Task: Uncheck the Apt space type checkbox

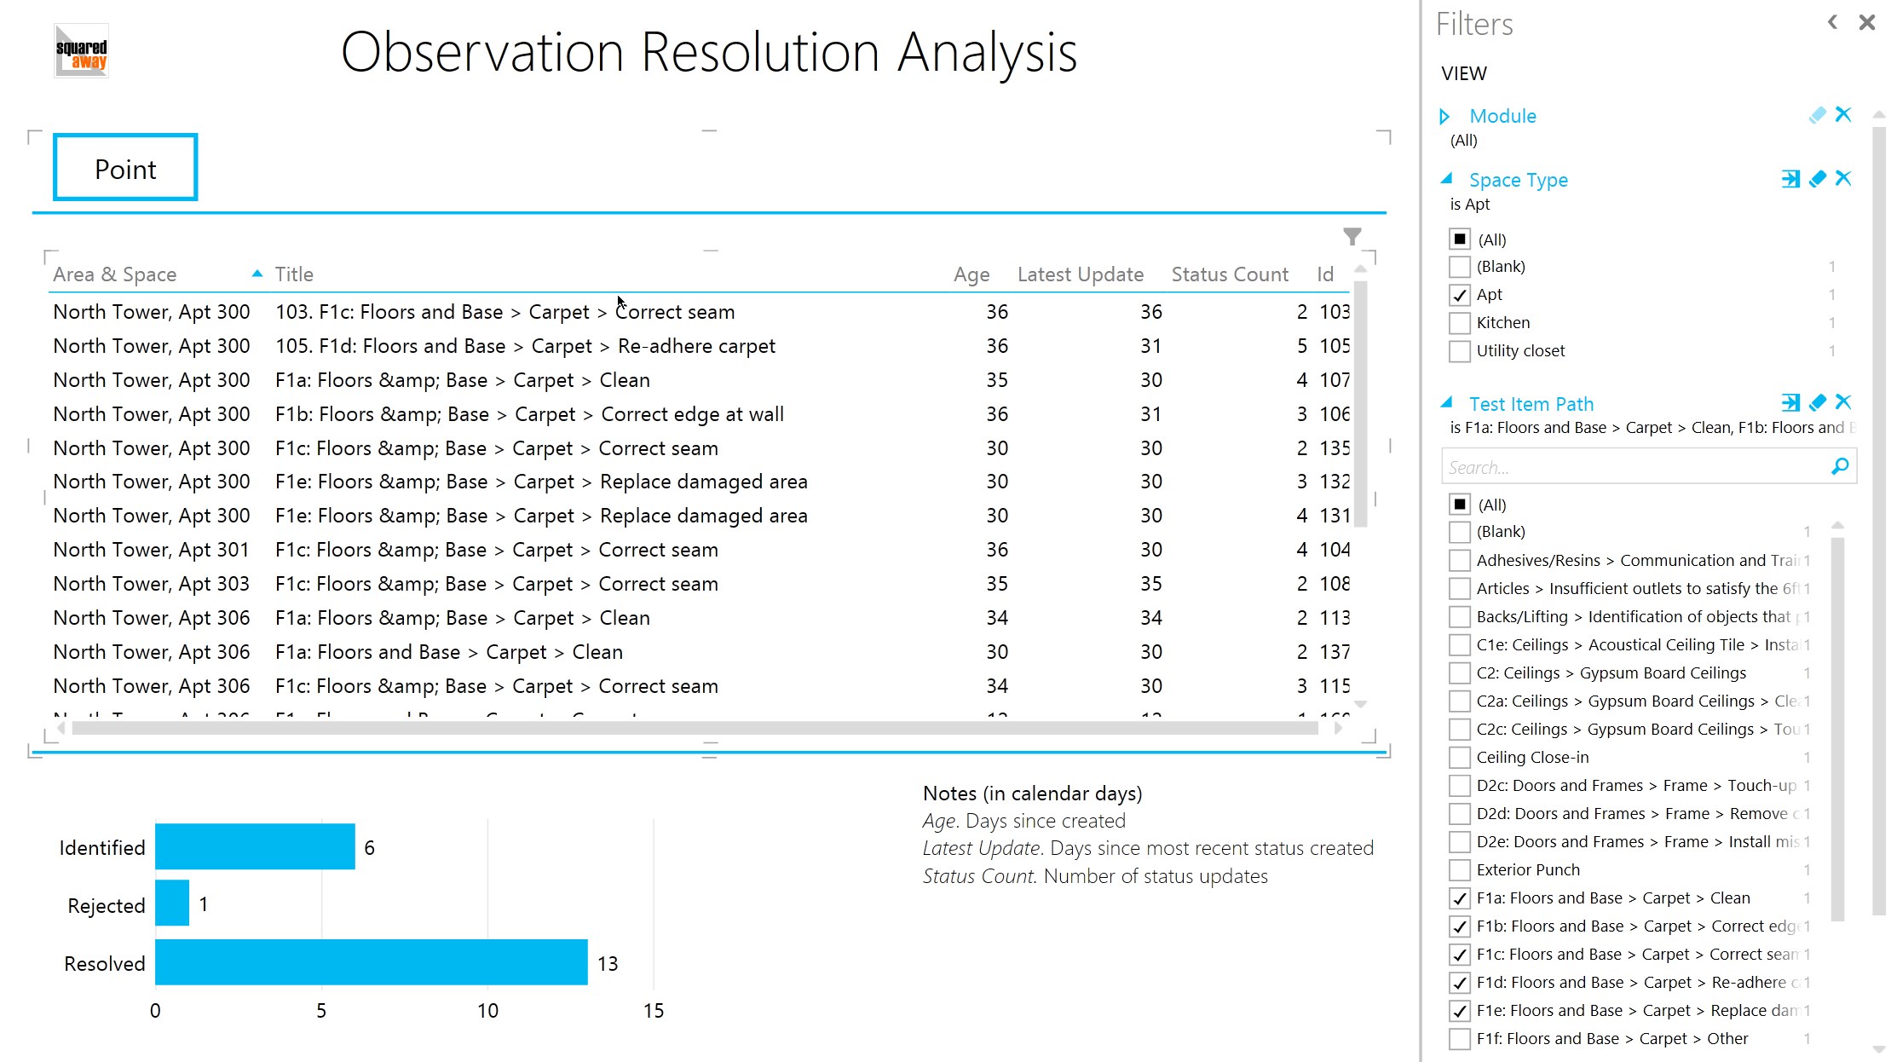Action: click(x=1460, y=295)
